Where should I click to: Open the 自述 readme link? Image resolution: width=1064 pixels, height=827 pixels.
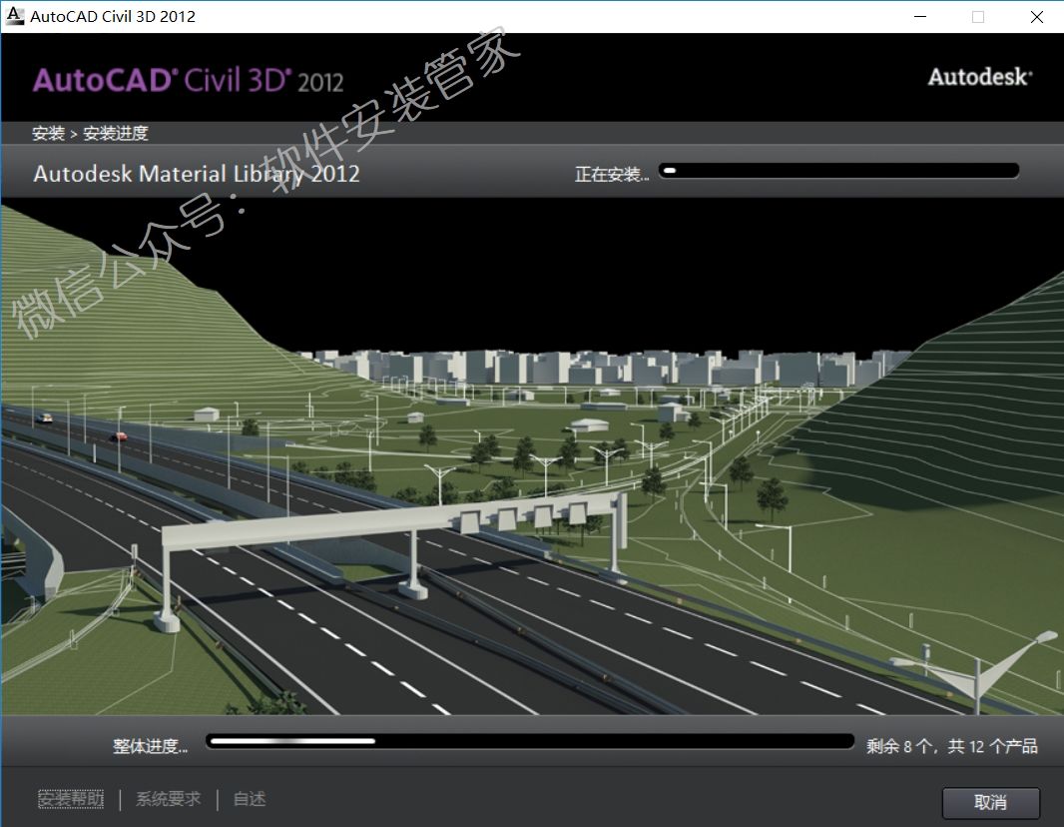pyautogui.click(x=250, y=799)
